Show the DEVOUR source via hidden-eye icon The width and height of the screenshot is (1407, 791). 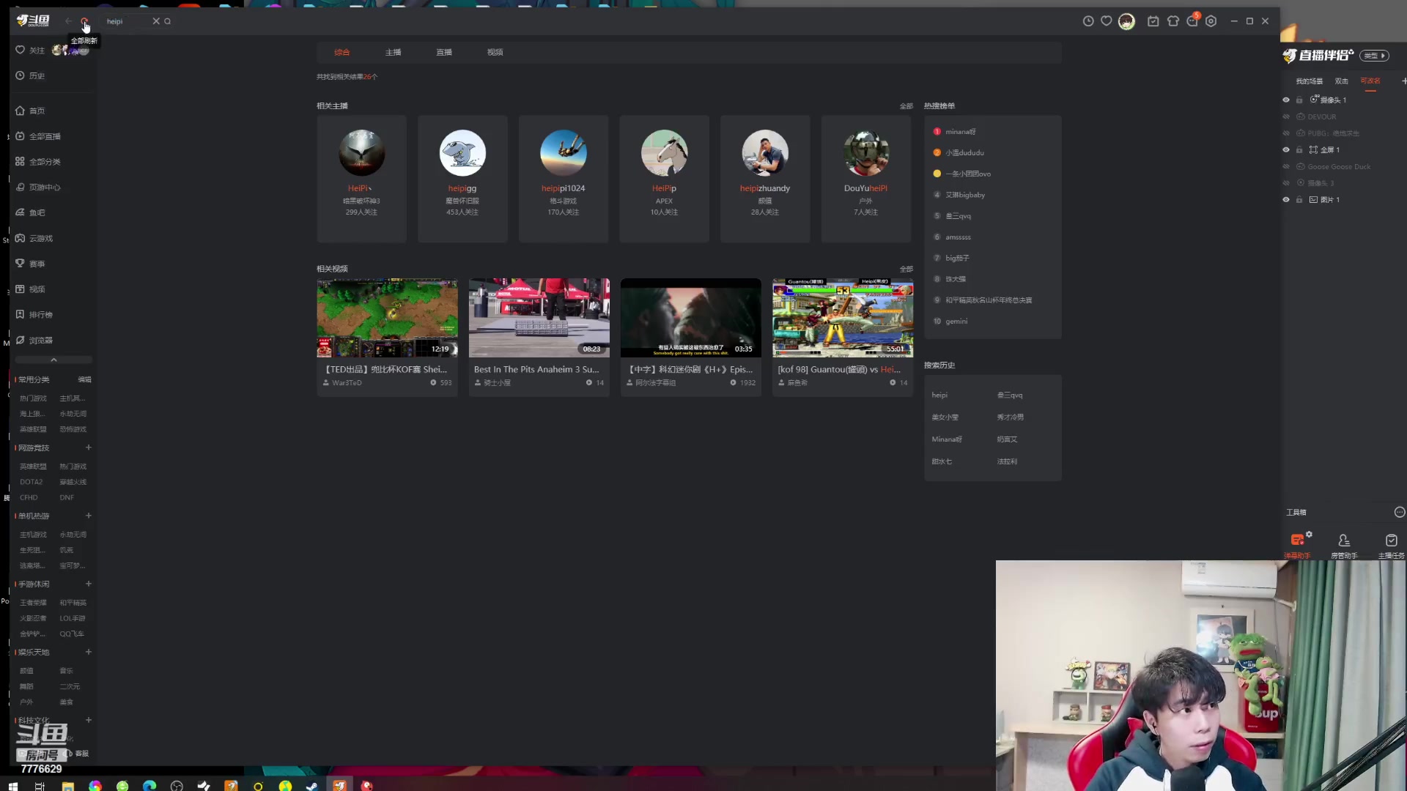(1286, 116)
